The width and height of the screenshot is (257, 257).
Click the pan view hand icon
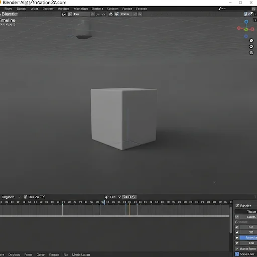click(x=251, y=47)
